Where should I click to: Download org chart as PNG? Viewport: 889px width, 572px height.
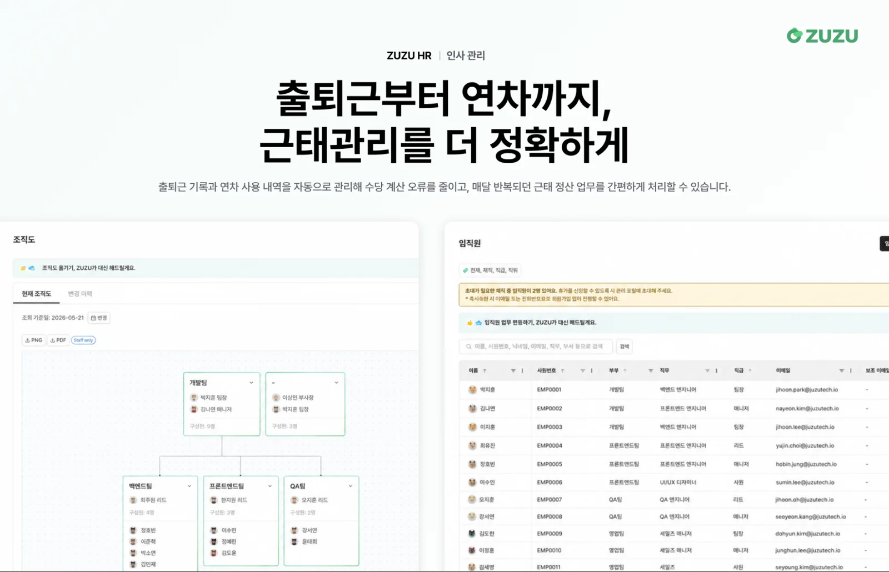(34, 340)
